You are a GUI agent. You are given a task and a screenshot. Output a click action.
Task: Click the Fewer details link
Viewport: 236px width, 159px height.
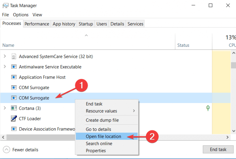click(25, 150)
